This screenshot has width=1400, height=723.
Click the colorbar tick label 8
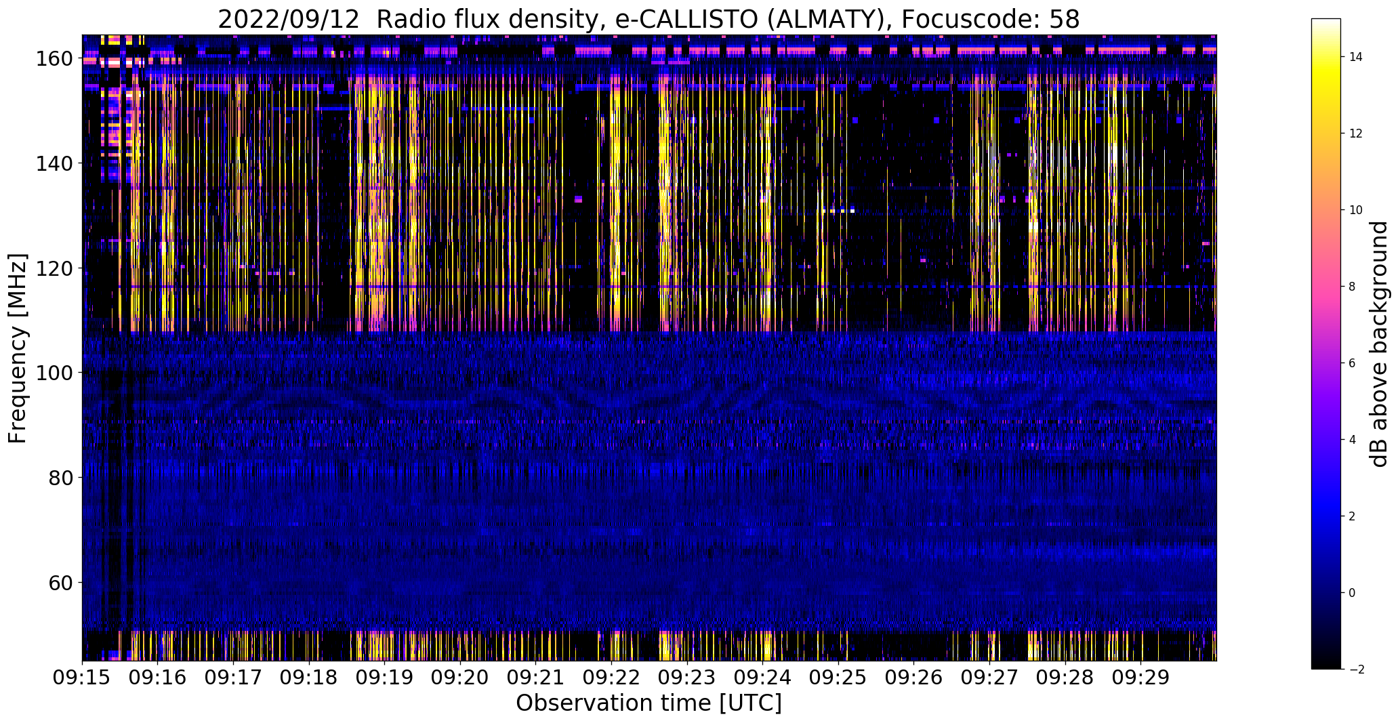[x=1353, y=287]
